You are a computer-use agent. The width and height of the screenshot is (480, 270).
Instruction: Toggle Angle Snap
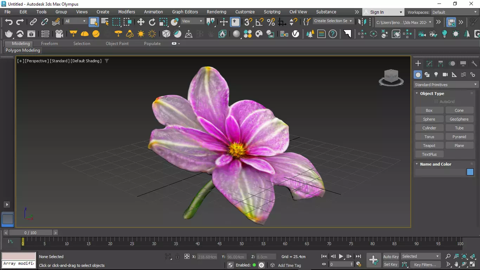(x=260, y=22)
